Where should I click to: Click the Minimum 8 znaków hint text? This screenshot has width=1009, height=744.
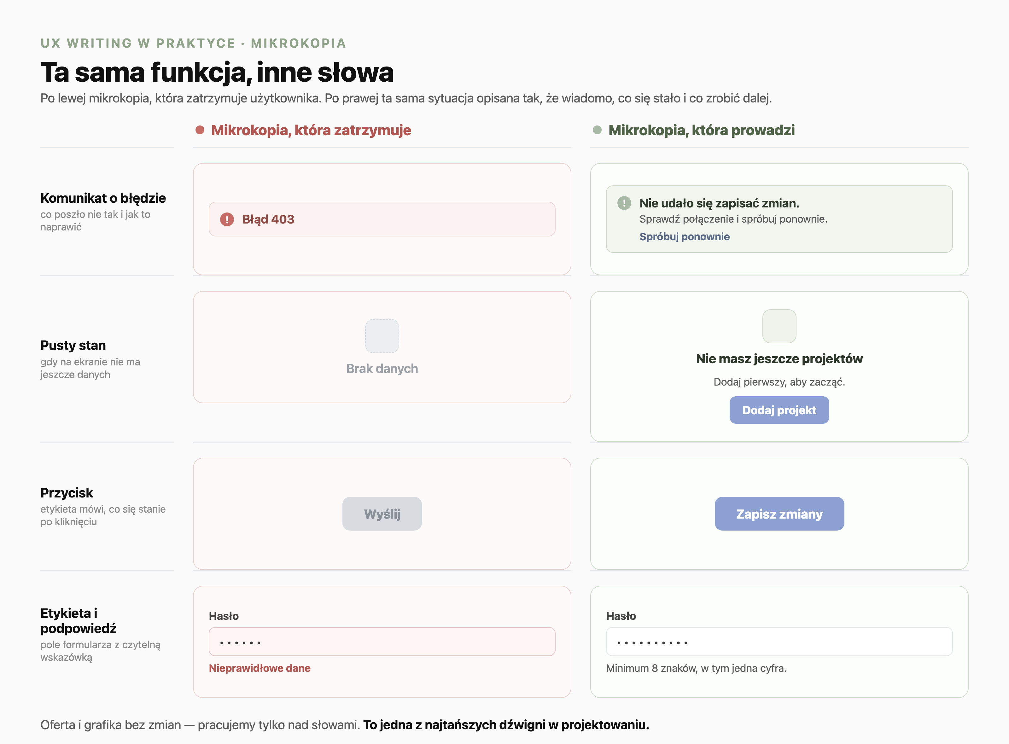click(696, 668)
